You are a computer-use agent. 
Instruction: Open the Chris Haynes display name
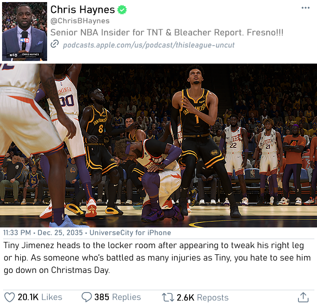pyautogui.click(x=82, y=9)
